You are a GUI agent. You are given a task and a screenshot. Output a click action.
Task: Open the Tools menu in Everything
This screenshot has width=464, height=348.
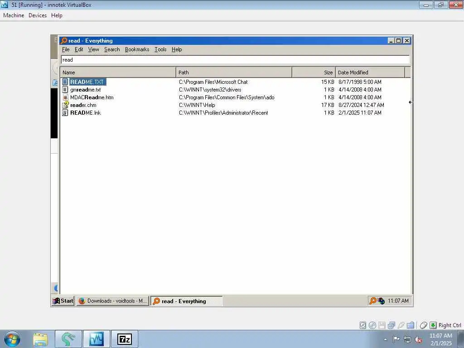pyautogui.click(x=160, y=49)
